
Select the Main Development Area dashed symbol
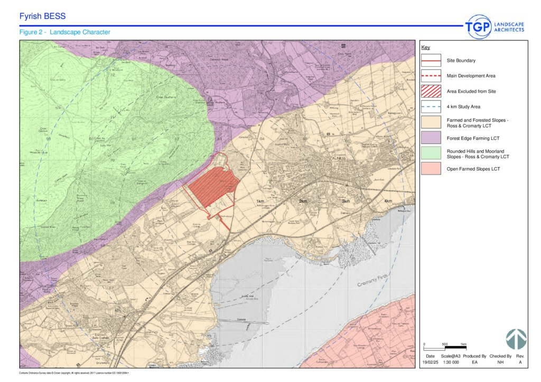431,76
